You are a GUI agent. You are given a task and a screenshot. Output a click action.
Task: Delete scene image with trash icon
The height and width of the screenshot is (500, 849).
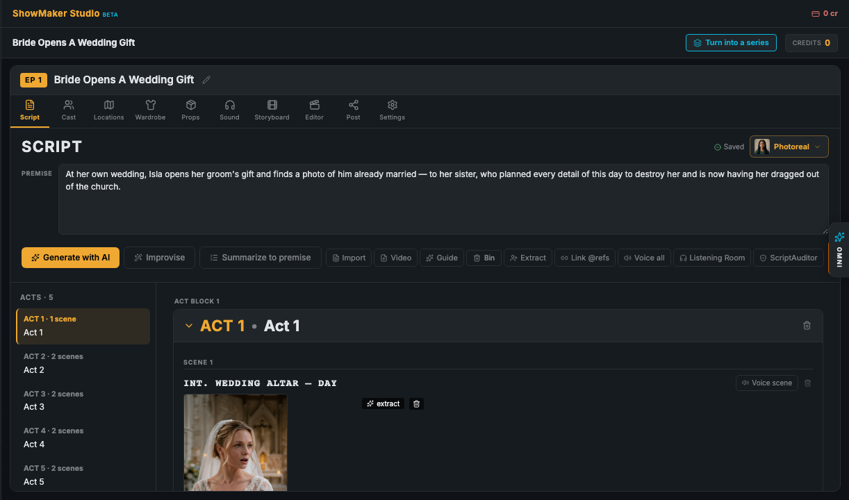[416, 403]
